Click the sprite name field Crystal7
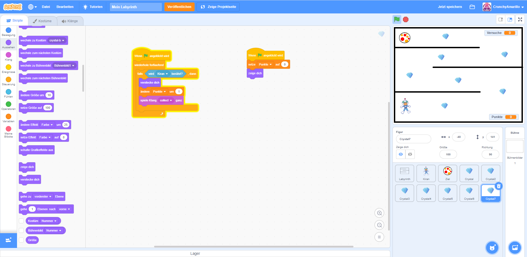Screen dimensions: 527x257 [x=413, y=139]
